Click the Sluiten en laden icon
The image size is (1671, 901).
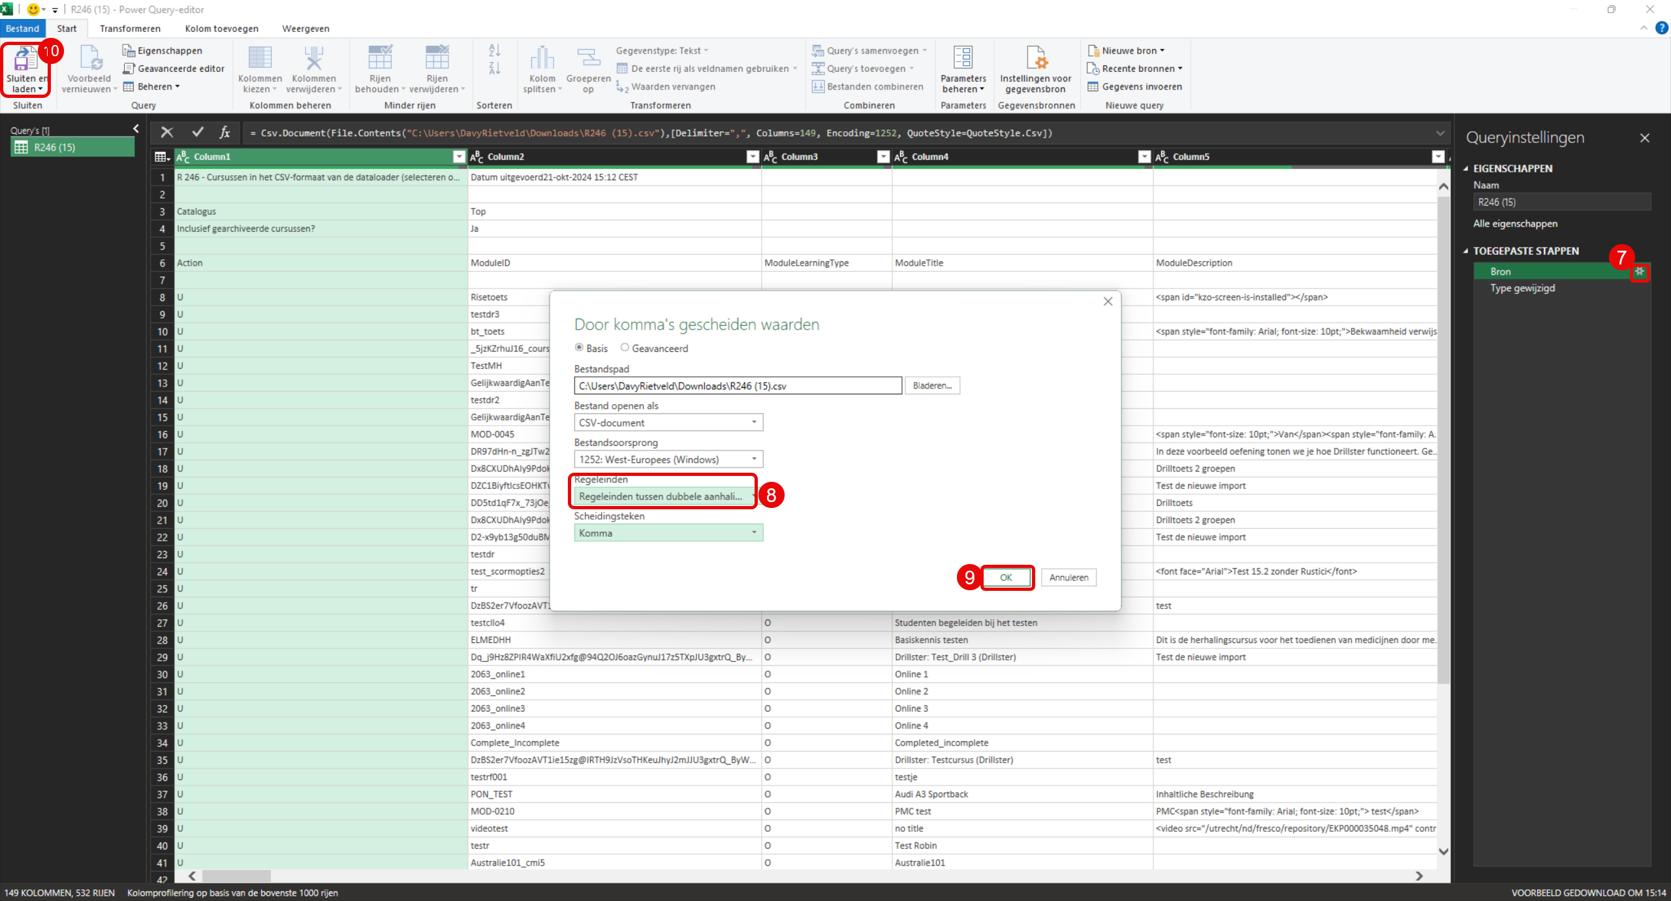tap(25, 59)
